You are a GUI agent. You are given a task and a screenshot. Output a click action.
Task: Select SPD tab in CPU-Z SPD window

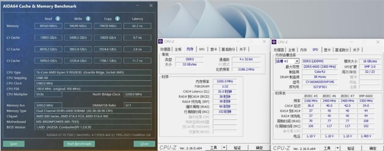point(315,50)
